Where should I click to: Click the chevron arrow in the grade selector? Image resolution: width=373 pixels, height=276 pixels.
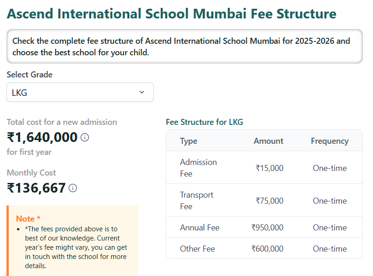[x=142, y=93]
